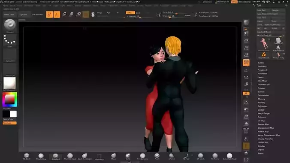This screenshot has width=290, height=163.
Task: Expand the Geometry subpalette
Action: tap(262, 66)
